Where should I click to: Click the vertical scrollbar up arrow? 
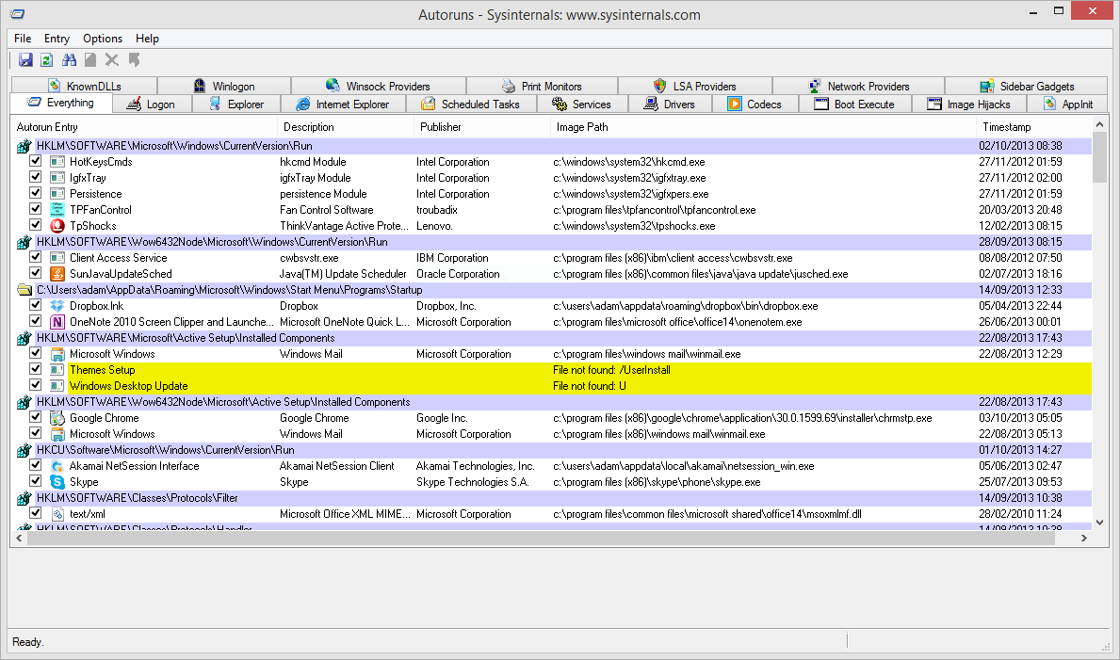click(x=1099, y=125)
